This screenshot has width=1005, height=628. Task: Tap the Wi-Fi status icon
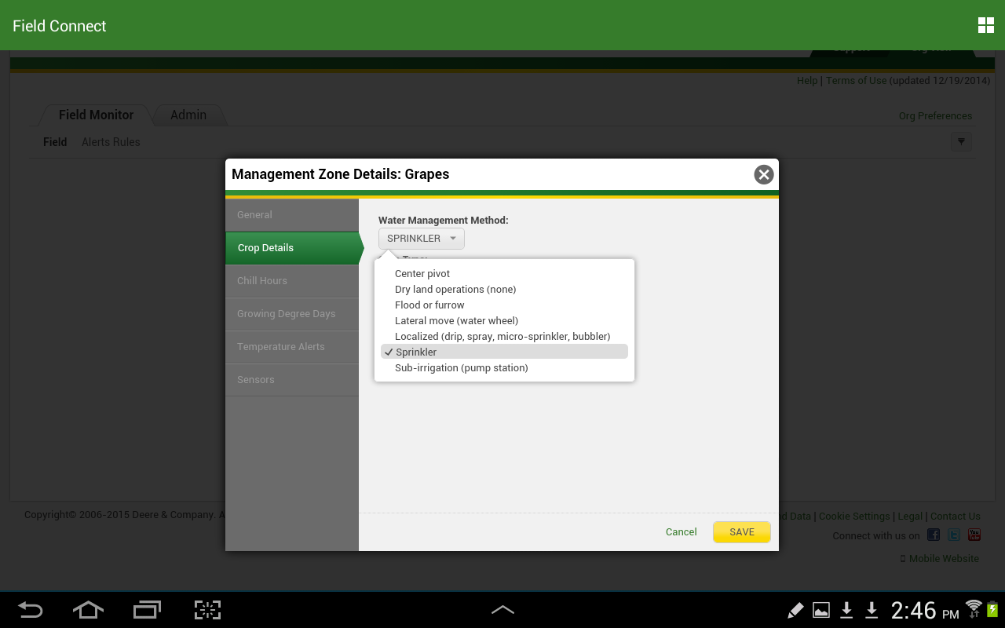[974, 608]
